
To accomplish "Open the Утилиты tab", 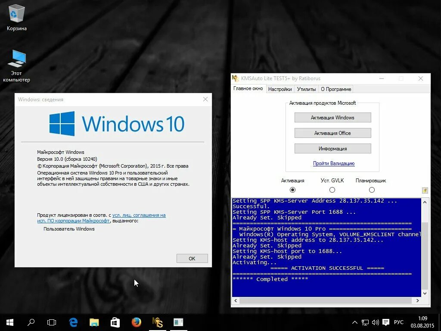I will coord(306,89).
